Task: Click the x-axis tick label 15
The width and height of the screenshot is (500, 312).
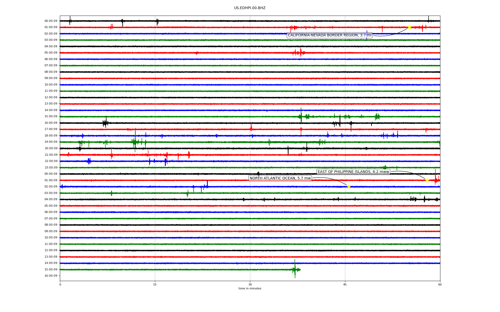Action: pos(155,284)
